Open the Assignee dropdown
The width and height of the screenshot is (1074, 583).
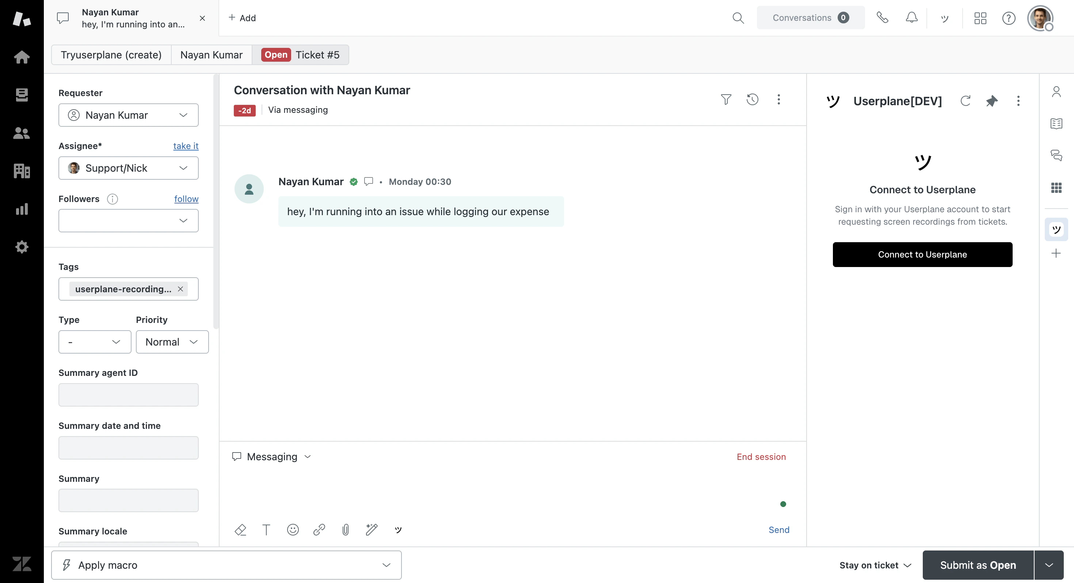[129, 168]
